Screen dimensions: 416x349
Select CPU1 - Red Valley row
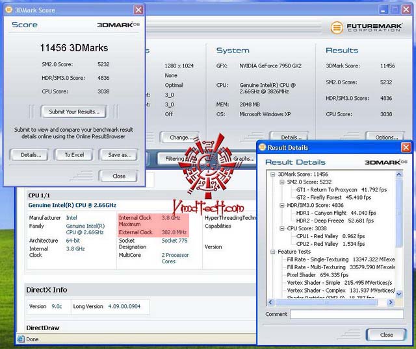coord(330,236)
